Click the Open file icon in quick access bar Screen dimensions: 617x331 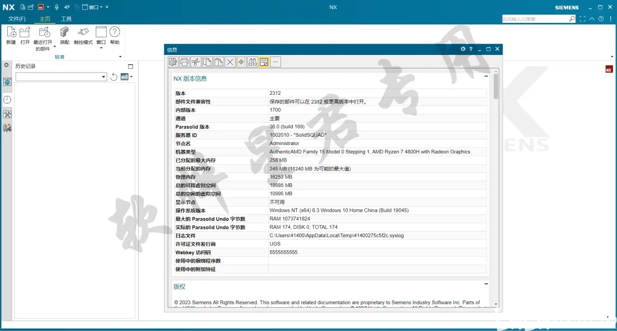[31, 7]
